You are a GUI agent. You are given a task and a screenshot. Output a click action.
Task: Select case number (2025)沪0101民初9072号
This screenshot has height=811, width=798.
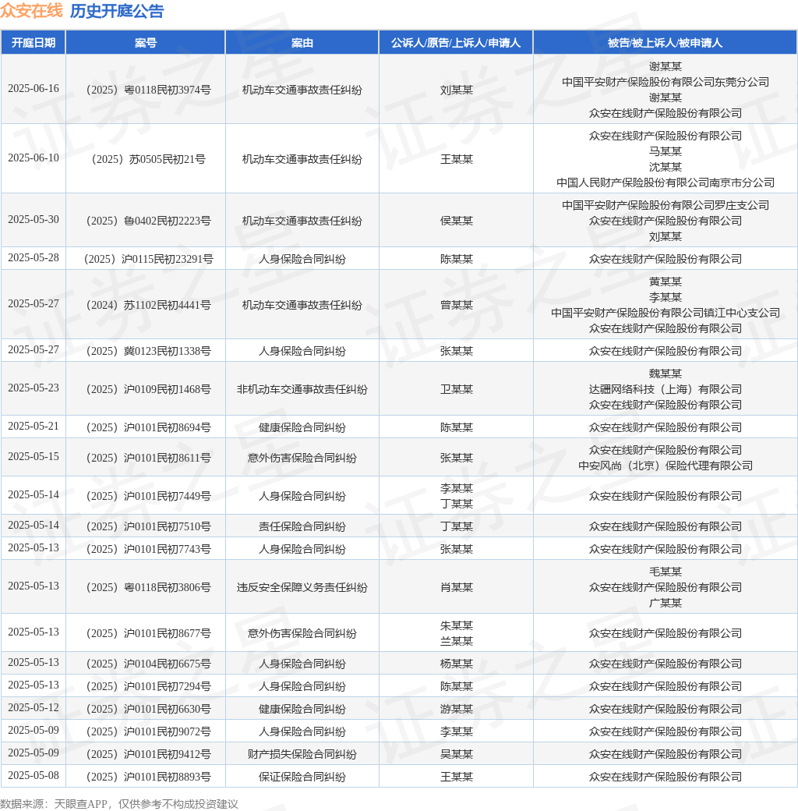[148, 732]
